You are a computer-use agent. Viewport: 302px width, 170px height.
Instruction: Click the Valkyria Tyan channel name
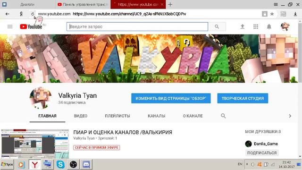(77, 95)
